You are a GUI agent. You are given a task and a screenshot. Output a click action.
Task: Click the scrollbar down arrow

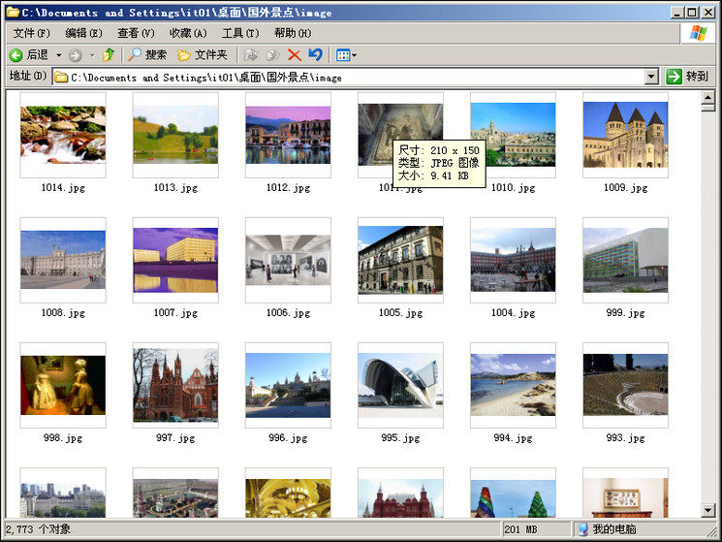[x=707, y=510]
